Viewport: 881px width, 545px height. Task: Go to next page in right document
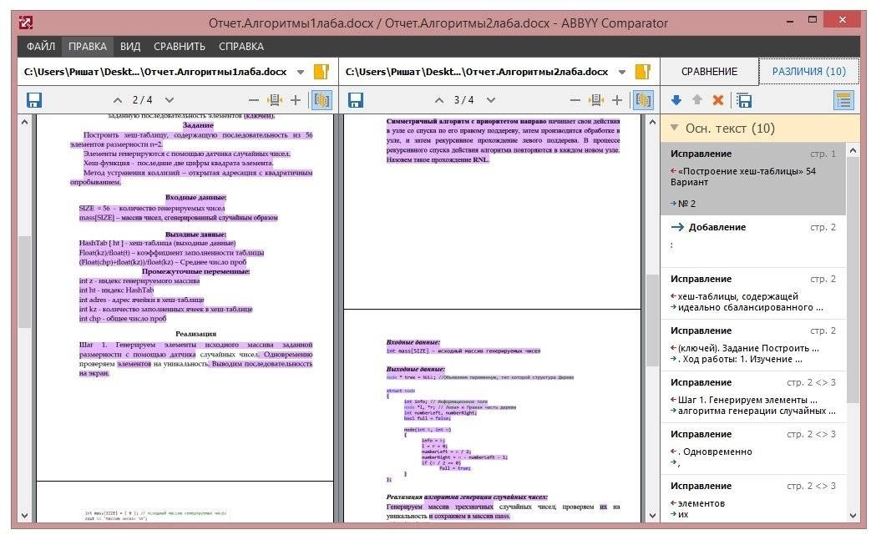click(x=491, y=100)
